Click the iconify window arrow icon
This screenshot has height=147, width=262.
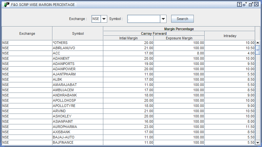click(x=245, y=5)
